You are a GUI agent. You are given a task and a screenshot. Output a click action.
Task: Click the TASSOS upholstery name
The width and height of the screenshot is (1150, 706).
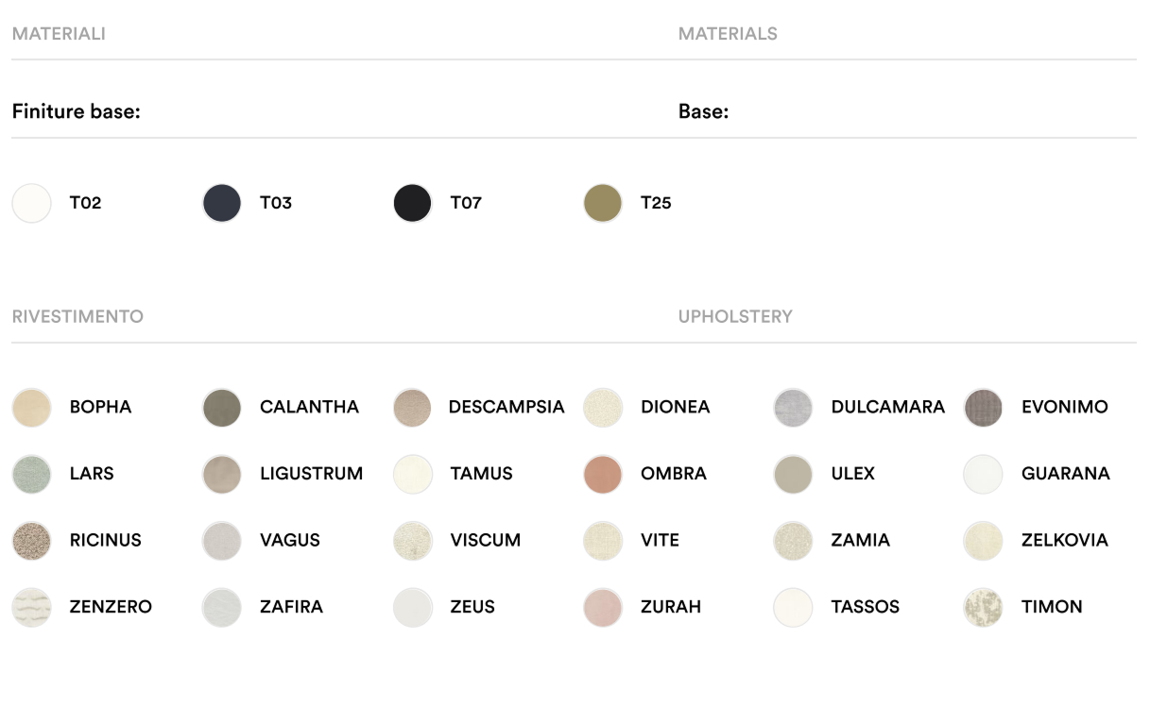point(865,607)
